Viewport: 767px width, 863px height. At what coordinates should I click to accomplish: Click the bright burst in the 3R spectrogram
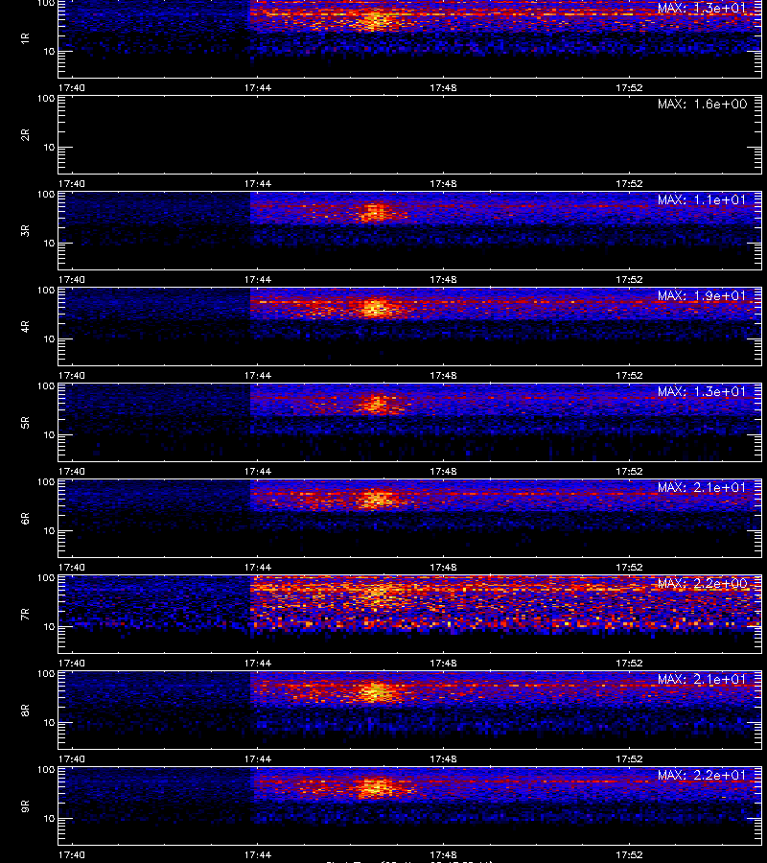tap(375, 212)
